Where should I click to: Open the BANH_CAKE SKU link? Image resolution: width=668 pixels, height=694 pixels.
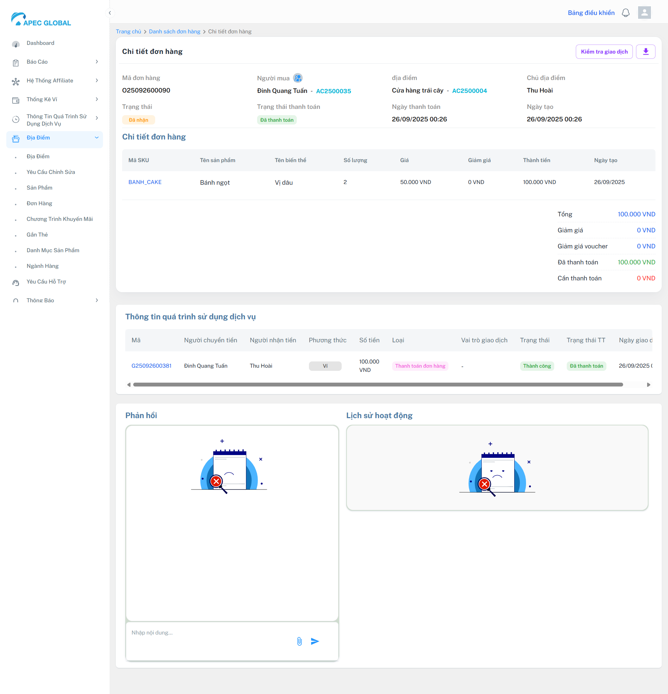(x=145, y=182)
